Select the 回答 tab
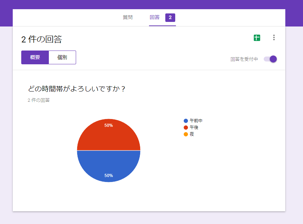The width and height of the screenshot is (303, 224). click(x=155, y=17)
